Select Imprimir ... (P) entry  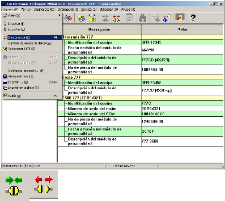pos(32,82)
